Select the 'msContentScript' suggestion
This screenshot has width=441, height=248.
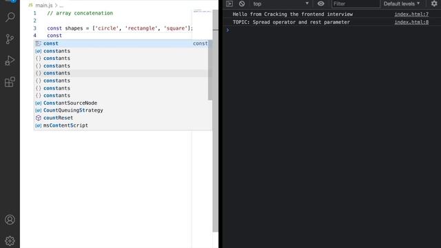tap(123, 125)
